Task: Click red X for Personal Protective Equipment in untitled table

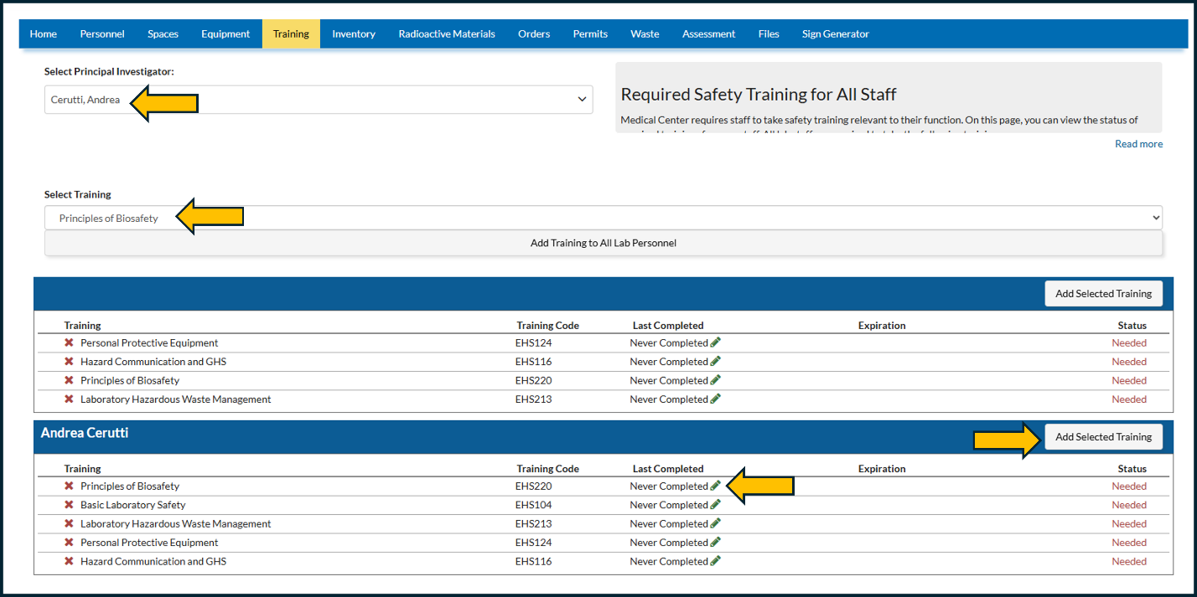Action: pos(69,342)
